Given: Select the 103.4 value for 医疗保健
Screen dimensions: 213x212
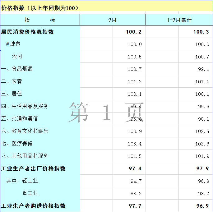Looking at the screenshot, I should point(135,144).
